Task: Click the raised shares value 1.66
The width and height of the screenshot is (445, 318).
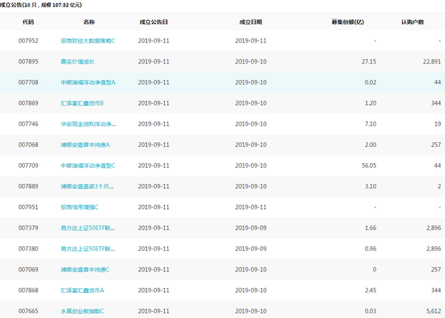Action: point(371,228)
